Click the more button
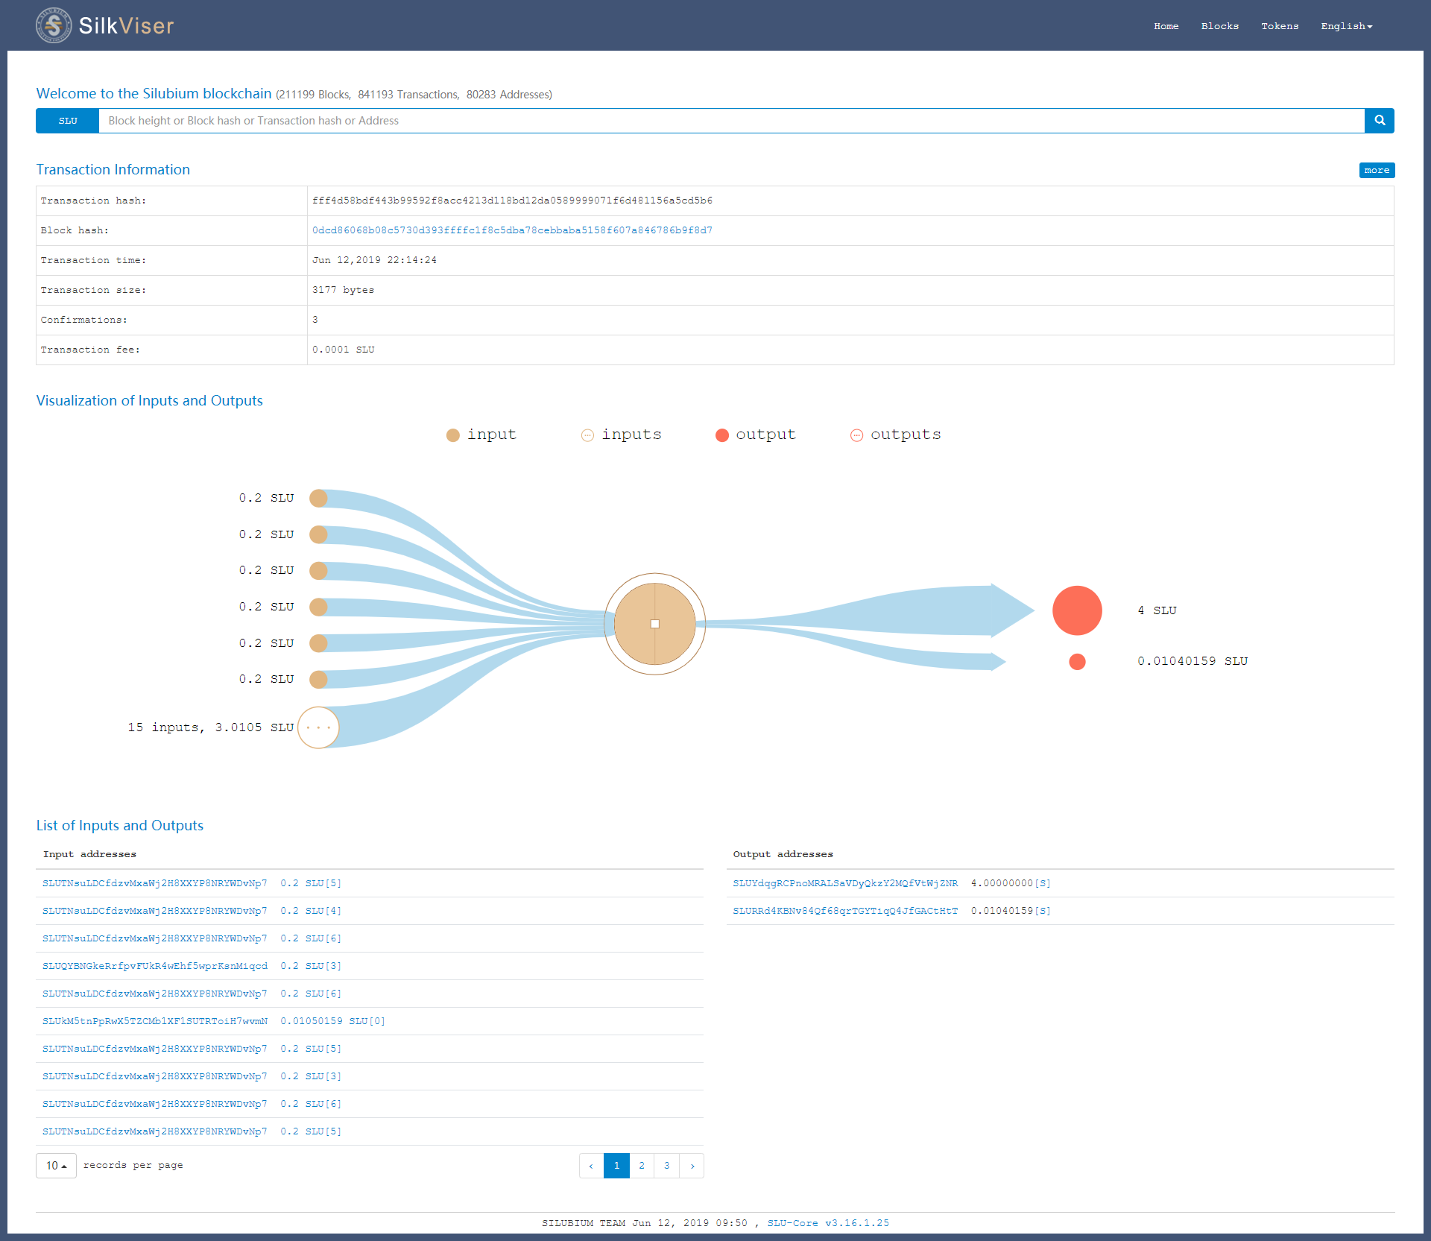 tap(1376, 170)
